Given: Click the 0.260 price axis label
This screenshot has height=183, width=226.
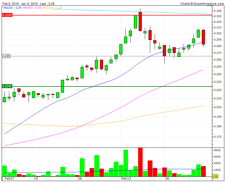Looking at the screenshot, I should [218, 60].
